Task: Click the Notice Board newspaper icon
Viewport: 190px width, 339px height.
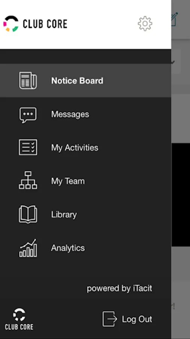Action: 28,81
